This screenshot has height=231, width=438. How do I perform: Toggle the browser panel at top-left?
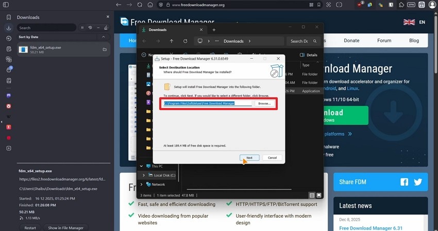click(6, 5)
